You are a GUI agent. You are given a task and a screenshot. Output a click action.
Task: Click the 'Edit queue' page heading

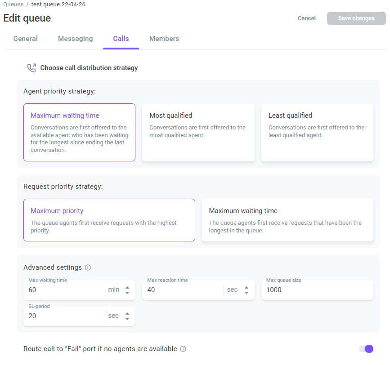coord(27,18)
